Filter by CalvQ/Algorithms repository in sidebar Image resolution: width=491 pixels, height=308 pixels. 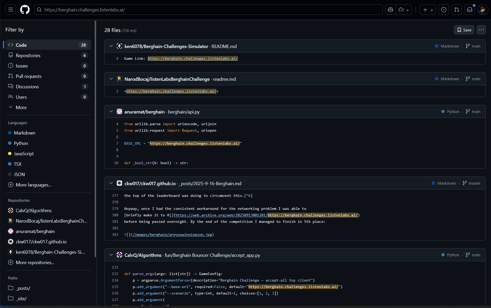click(x=48, y=210)
